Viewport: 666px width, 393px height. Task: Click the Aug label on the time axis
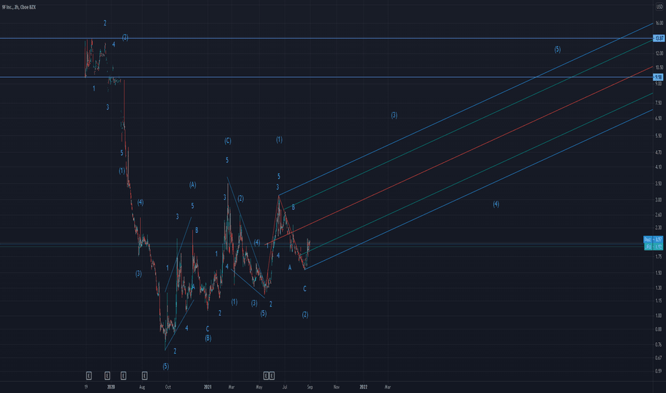(142, 387)
